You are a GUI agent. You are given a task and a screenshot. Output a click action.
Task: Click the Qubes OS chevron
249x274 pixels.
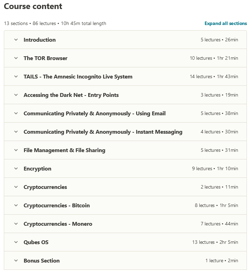(x=16, y=242)
